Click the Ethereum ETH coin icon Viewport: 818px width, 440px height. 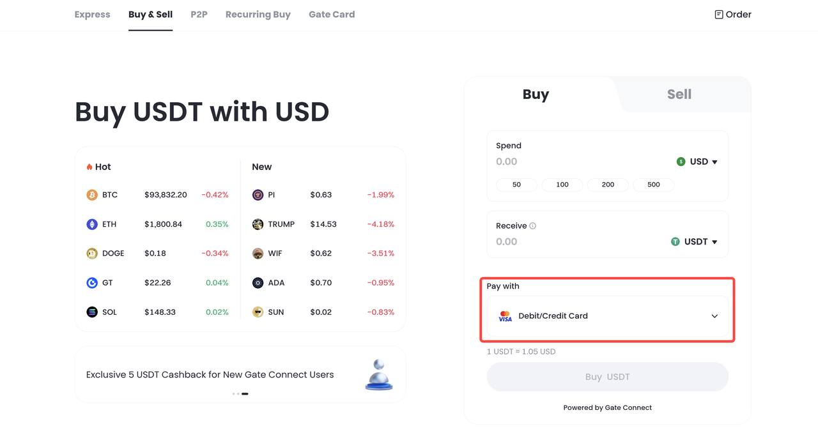92,224
